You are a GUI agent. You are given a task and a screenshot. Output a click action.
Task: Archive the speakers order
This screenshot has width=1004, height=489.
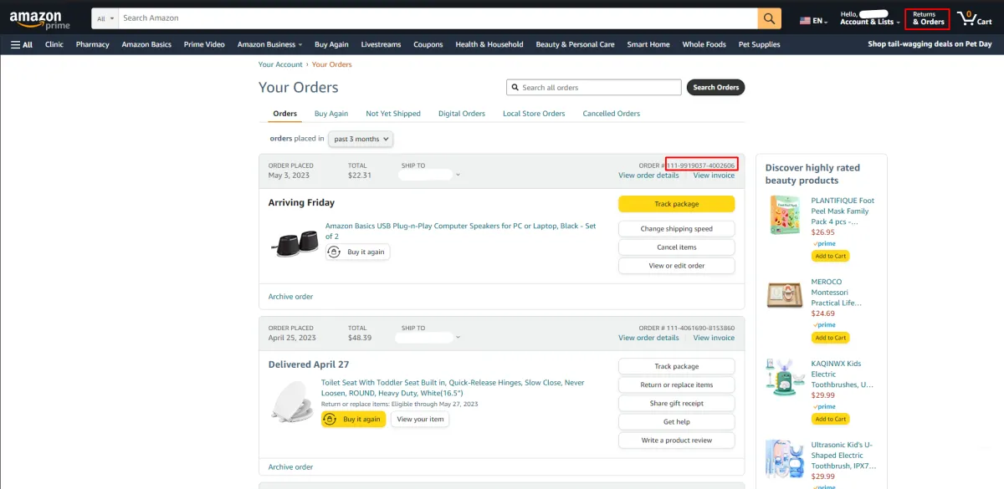[290, 297]
